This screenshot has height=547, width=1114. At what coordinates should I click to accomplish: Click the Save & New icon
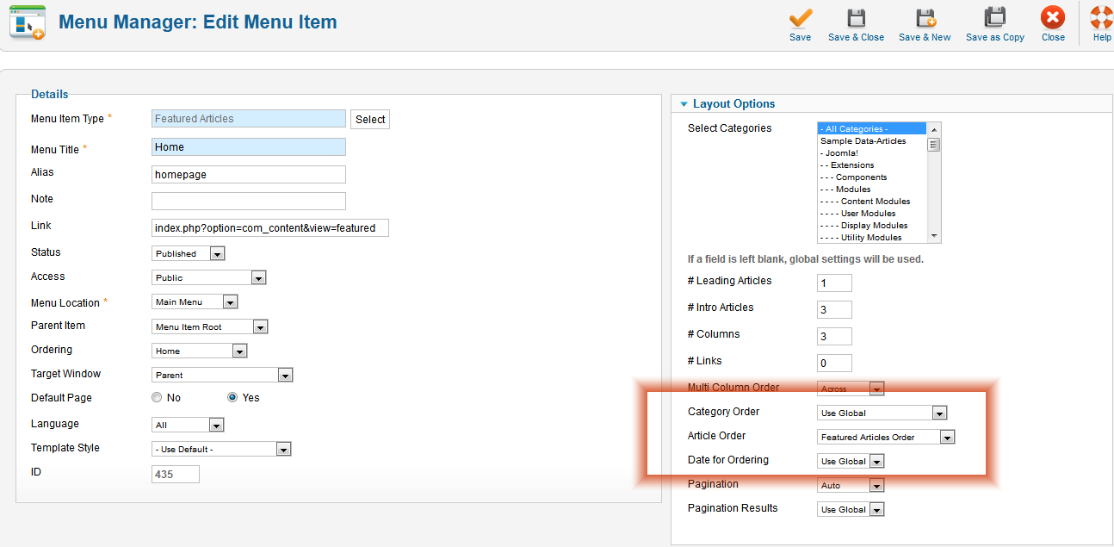[x=925, y=18]
